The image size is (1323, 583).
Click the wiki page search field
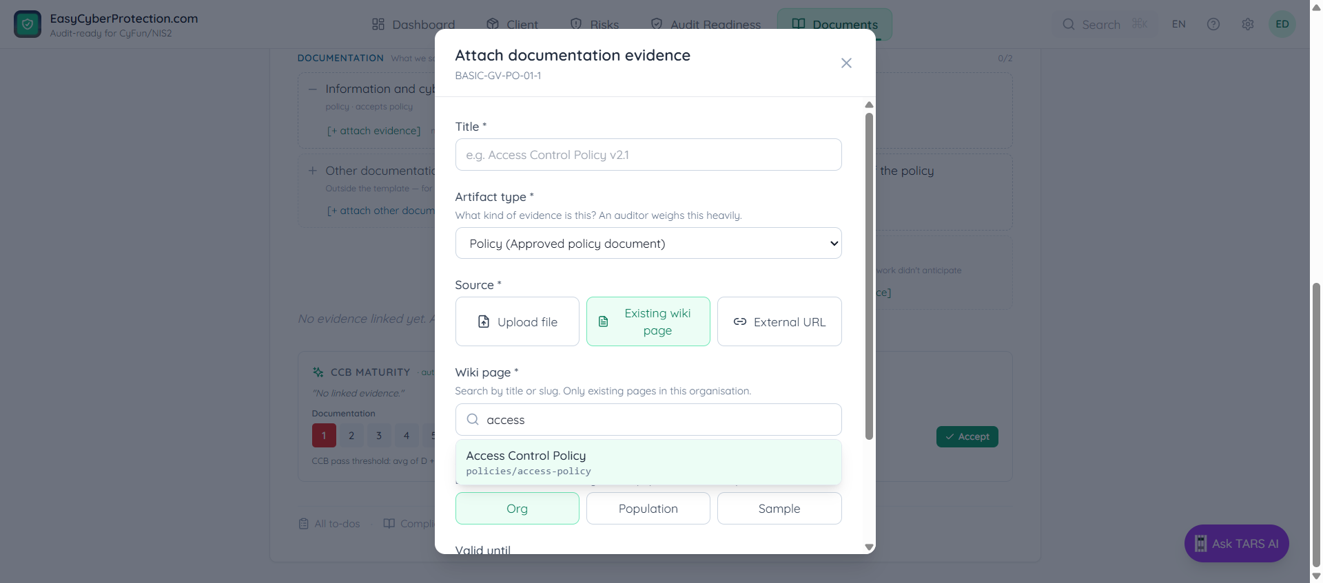pos(648,420)
